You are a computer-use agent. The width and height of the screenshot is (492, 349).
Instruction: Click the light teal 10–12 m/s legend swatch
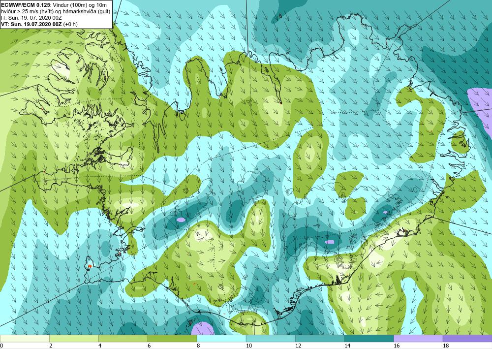point(271,339)
